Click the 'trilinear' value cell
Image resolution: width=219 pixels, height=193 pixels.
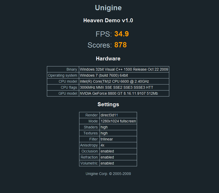(118, 139)
